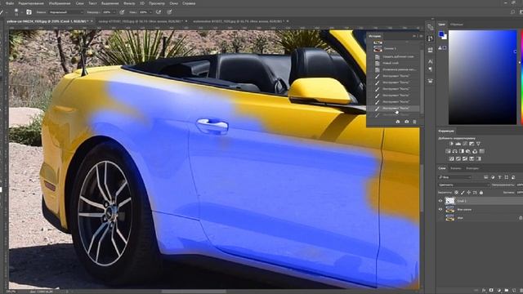The width and height of the screenshot is (523, 294).
Task: Lock layer position icon in Layers
Action: (x=468, y=193)
